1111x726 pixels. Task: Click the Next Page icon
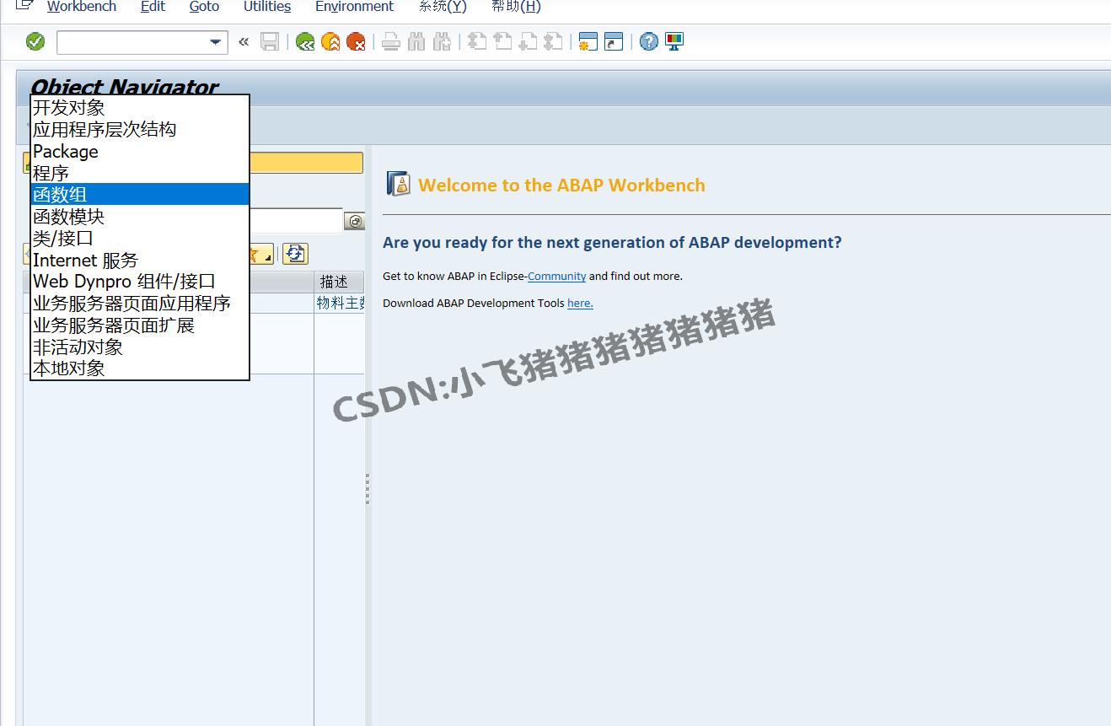click(528, 41)
